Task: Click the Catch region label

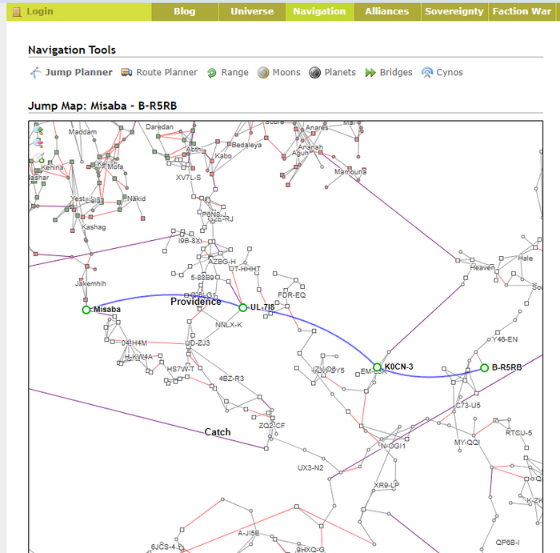Action: point(218,432)
